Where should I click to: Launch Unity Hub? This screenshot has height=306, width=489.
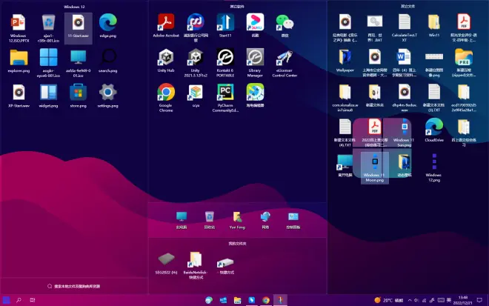(x=166, y=61)
